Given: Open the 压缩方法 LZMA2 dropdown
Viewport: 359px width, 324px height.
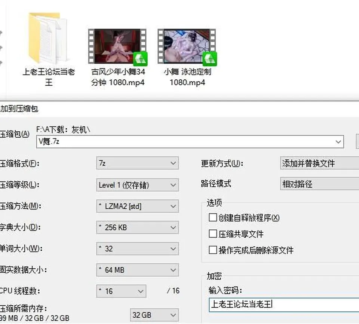Looking at the screenshot, I should 137,206.
